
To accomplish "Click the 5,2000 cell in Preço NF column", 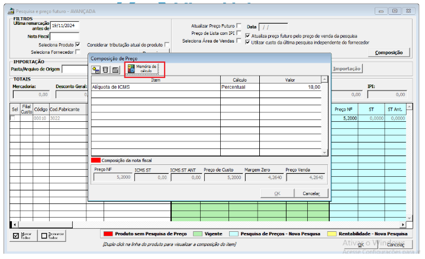I will tap(344, 118).
